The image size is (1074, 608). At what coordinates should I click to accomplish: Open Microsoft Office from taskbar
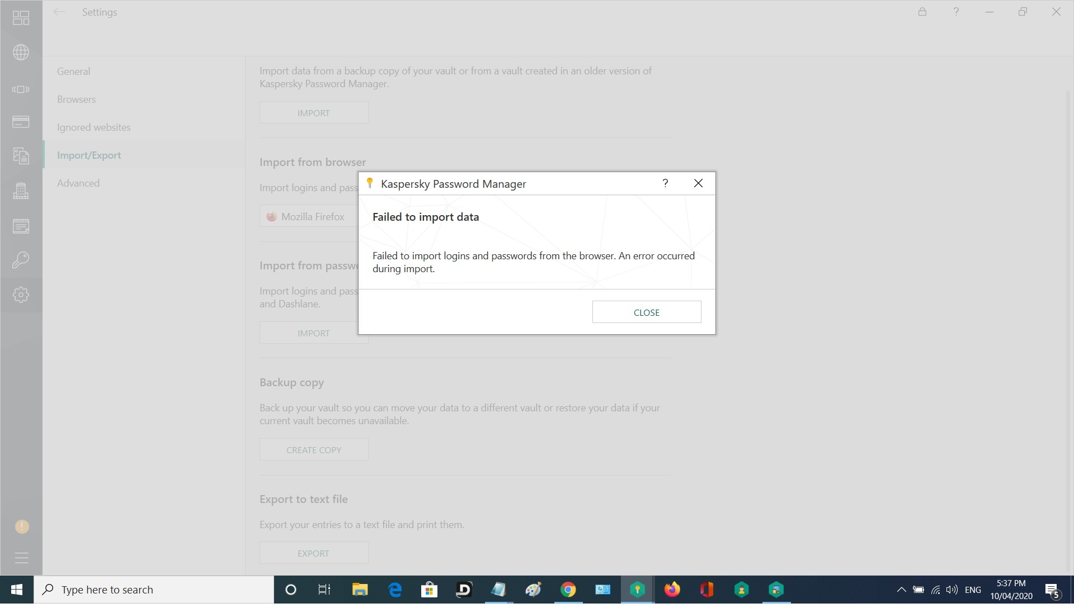(x=706, y=590)
